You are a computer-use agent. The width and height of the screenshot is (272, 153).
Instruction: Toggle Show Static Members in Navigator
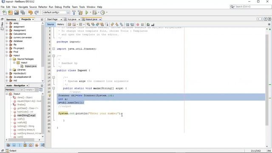pyautogui.click(x=20, y=145)
